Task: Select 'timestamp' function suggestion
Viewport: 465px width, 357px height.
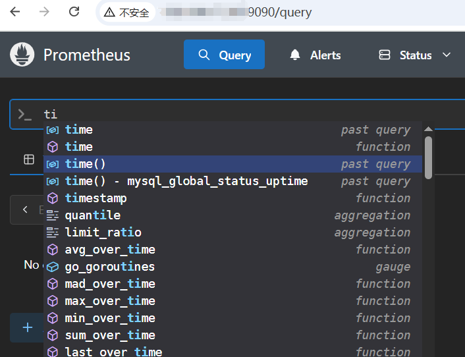Action: [x=232, y=198]
